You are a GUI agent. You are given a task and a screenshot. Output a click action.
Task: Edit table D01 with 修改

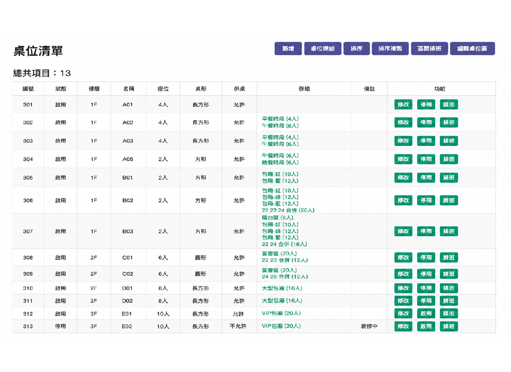point(403,288)
